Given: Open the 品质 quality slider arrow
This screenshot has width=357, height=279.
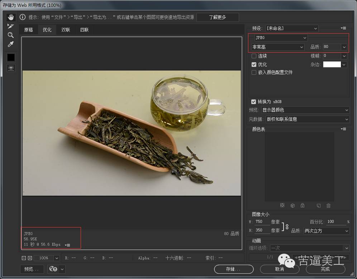Looking at the screenshot, I should pos(344,47).
